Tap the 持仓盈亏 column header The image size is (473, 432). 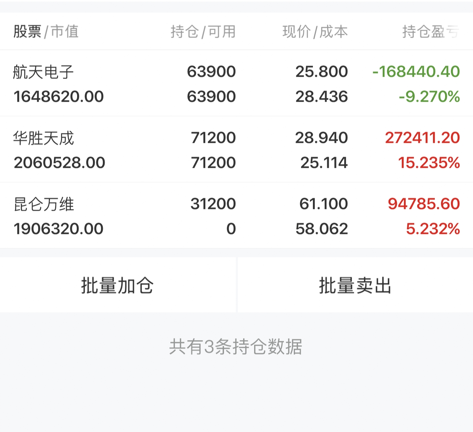[430, 32]
